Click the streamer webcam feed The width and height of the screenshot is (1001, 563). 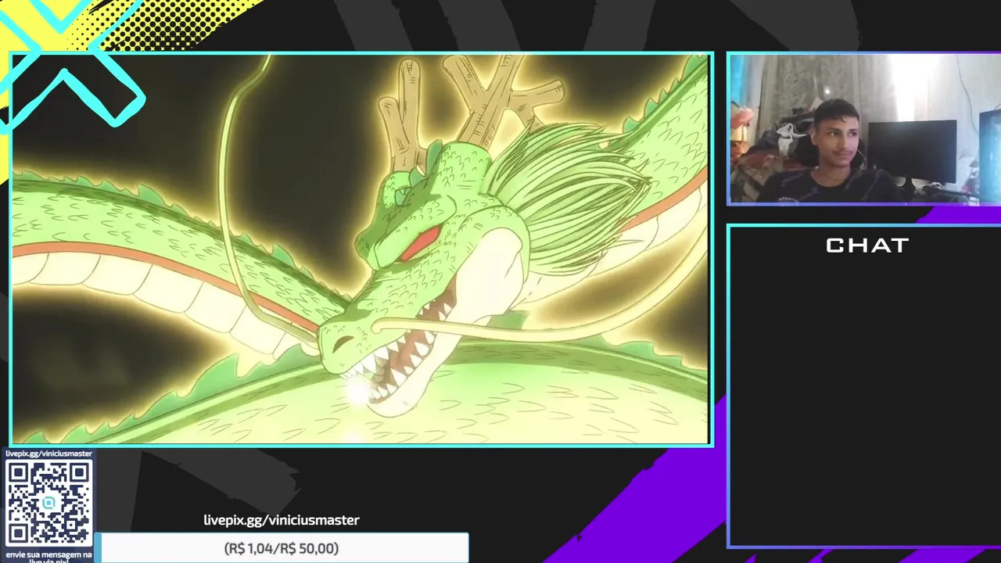pos(864,129)
